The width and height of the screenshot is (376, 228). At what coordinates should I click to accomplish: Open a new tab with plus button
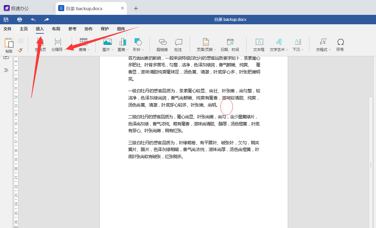click(136, 8)
